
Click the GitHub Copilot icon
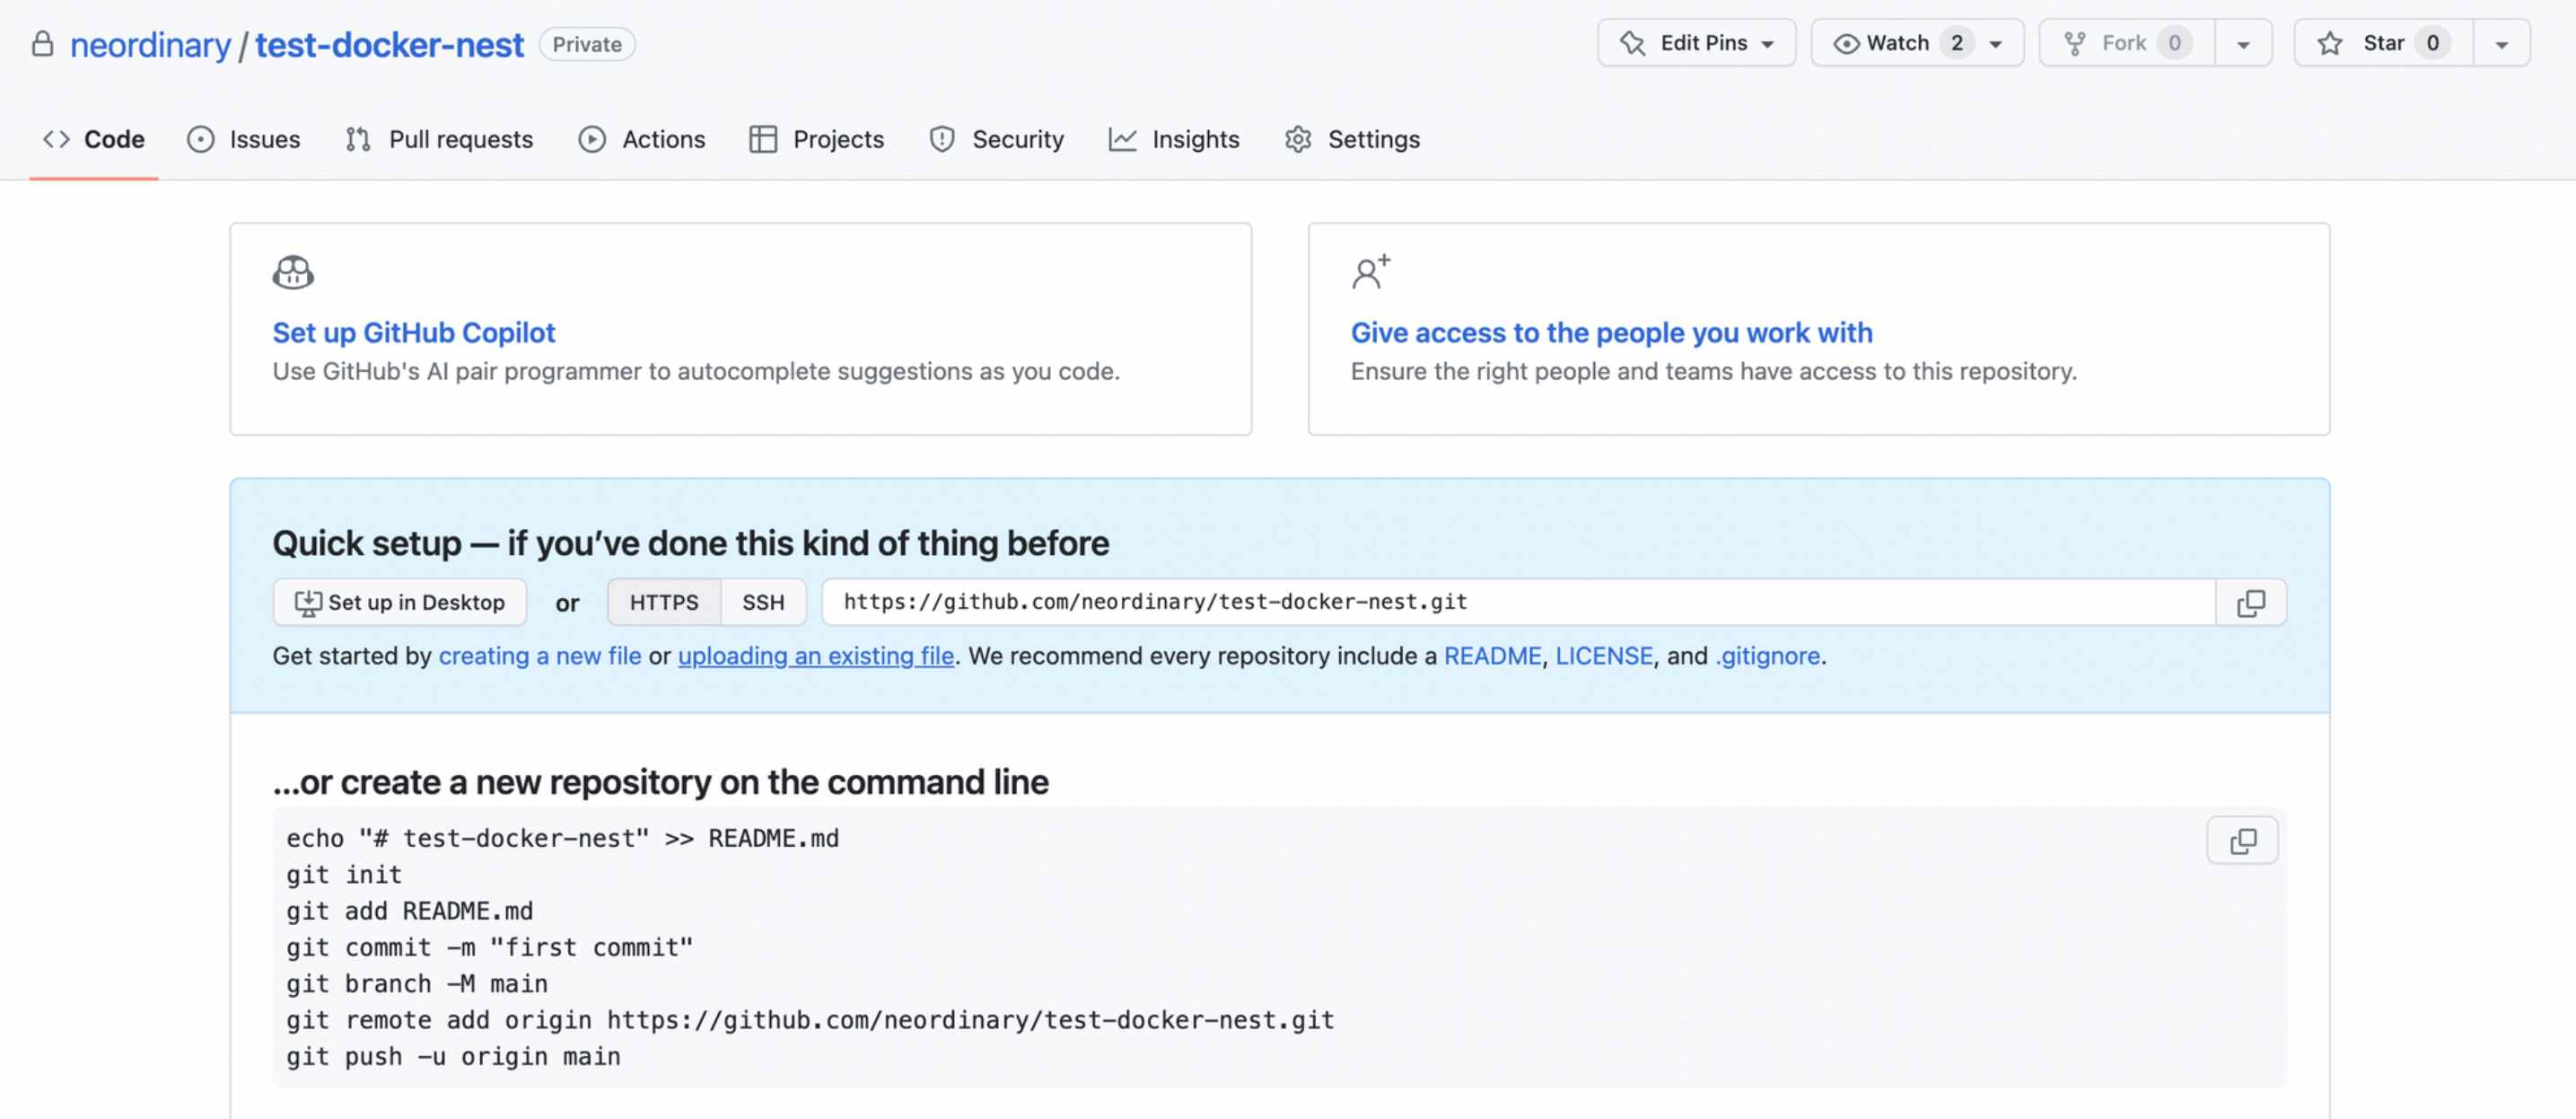click(x=293, y=272)
